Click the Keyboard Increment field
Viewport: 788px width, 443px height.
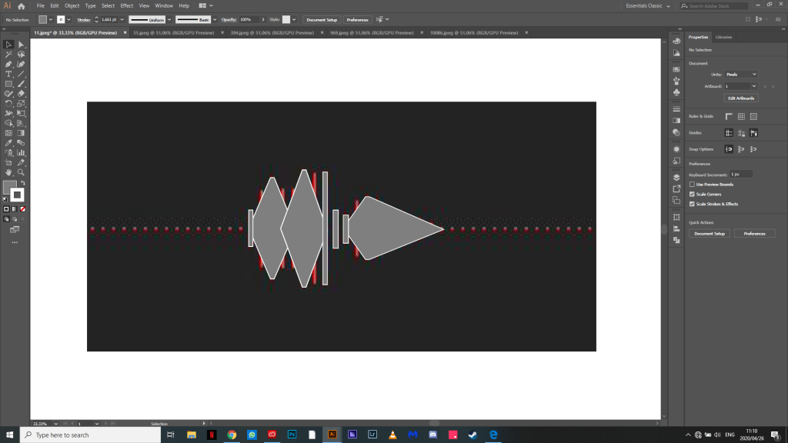[x=741, y=175]
